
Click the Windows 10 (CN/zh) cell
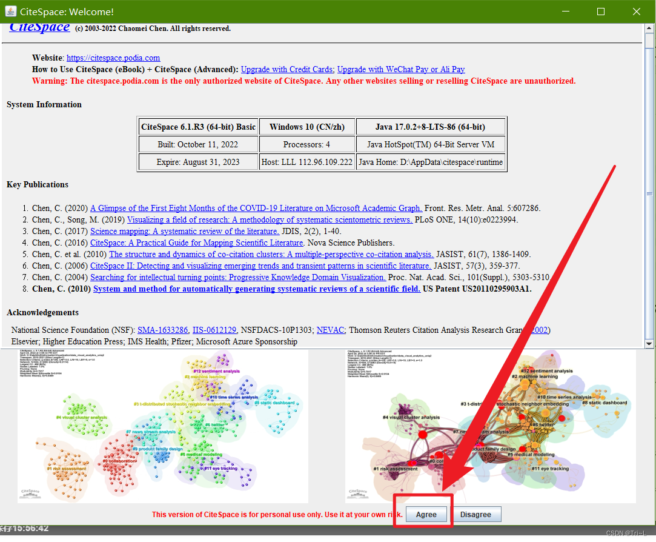pos(307,127)
